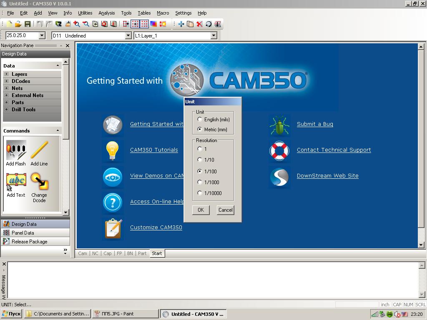The height and width of the screenshot is (320, 427).
Task: Switch to the Cam tab
Action: click(x=83, y=253)
